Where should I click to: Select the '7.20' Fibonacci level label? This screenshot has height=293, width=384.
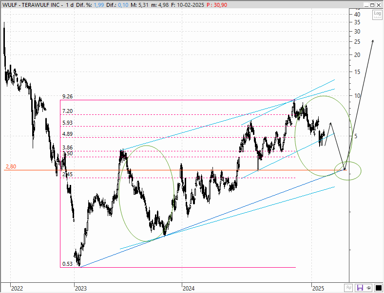(x=68, y=111)
